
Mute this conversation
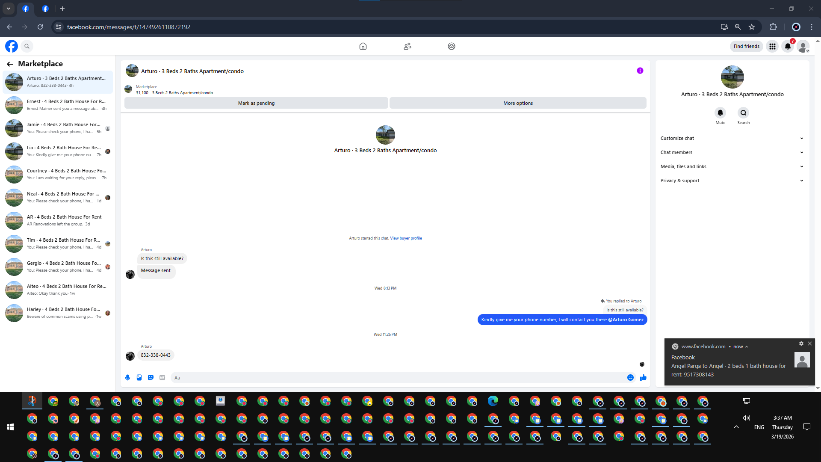[x=720, y=113]
